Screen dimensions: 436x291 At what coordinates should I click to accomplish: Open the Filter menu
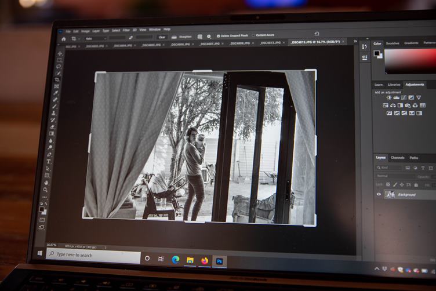point(126,30)
